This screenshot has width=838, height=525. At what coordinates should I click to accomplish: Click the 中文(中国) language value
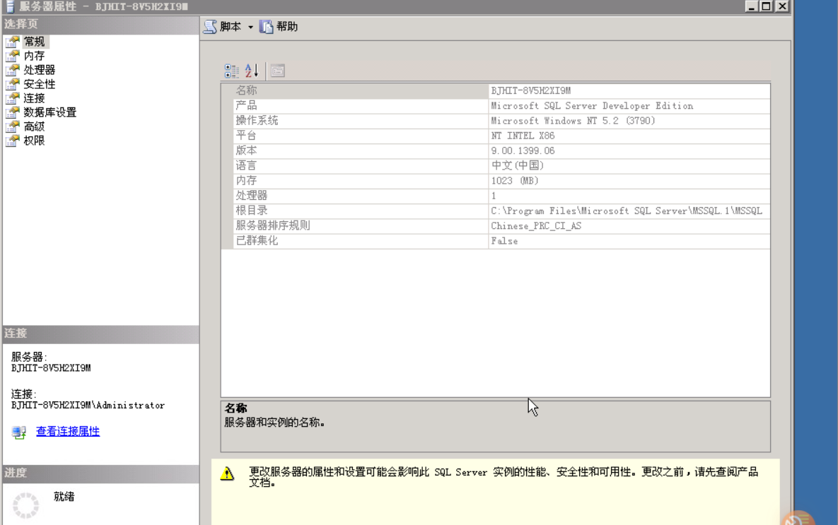[x=518, y=165]
